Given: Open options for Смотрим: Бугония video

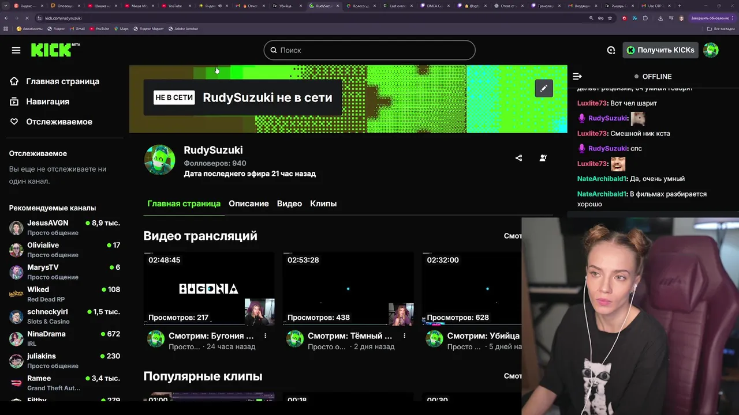Looking at the screenshot, I should click(266, 335).
